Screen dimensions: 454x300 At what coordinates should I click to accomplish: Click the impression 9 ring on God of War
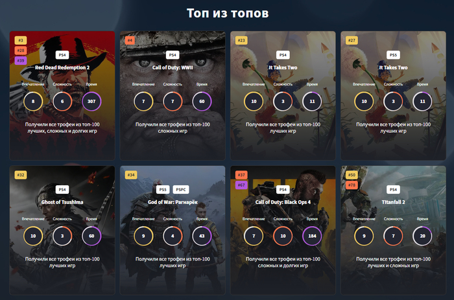(x=143, y=236)
